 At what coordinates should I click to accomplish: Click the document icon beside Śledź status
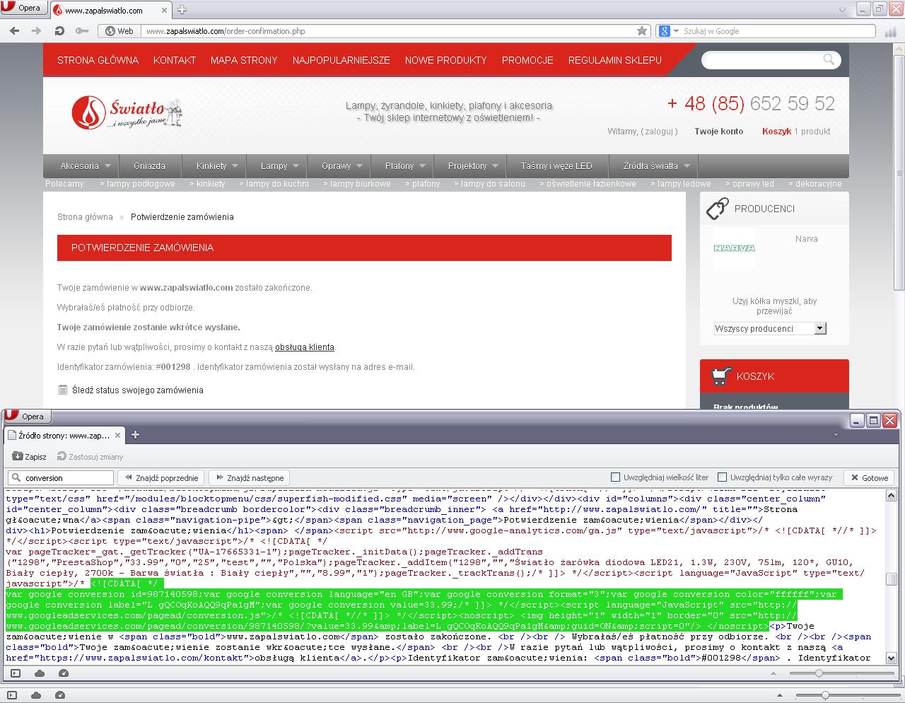click(63, 390)
